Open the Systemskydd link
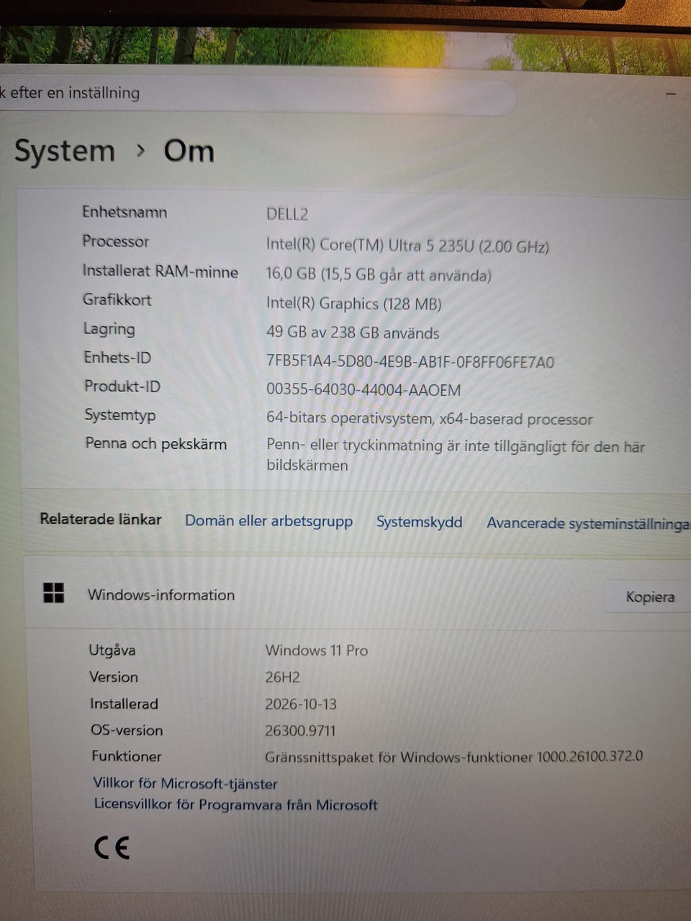691x921 pixels. 419,522
